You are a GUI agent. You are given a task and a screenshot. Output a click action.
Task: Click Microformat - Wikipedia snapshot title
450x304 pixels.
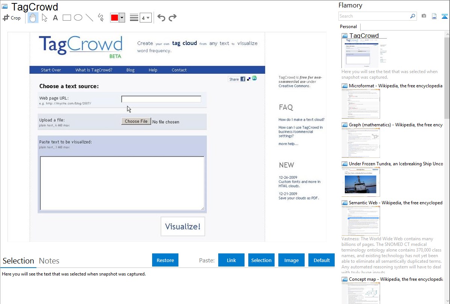coord(396,86)
